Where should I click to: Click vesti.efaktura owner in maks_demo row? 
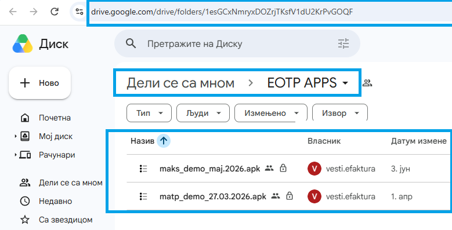tap(350, 169)
